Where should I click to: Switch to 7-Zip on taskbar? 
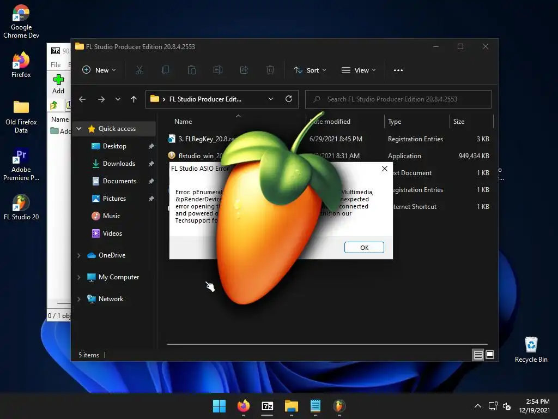click(x=267, y=406)
